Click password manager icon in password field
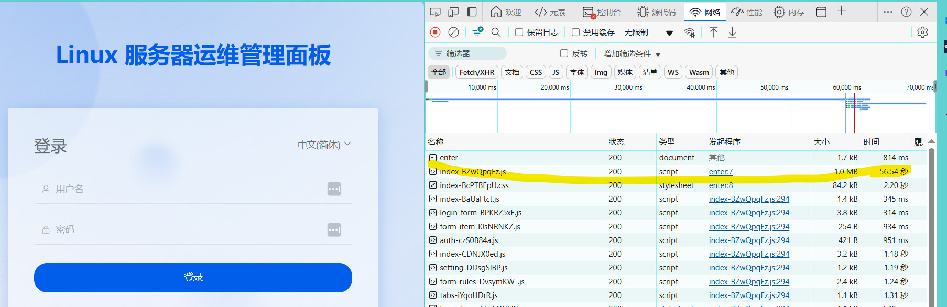Viewport: 947px width, 307px height. pos(334,229)
